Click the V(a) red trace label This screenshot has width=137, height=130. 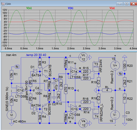(112, 8)
